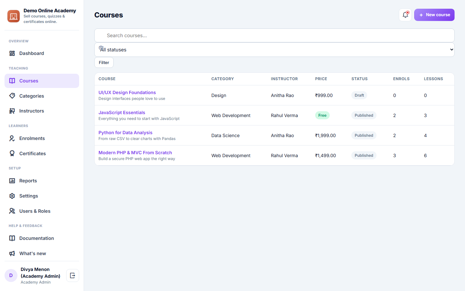Create a New course
The image size is (465, 291).
(434, 15)
